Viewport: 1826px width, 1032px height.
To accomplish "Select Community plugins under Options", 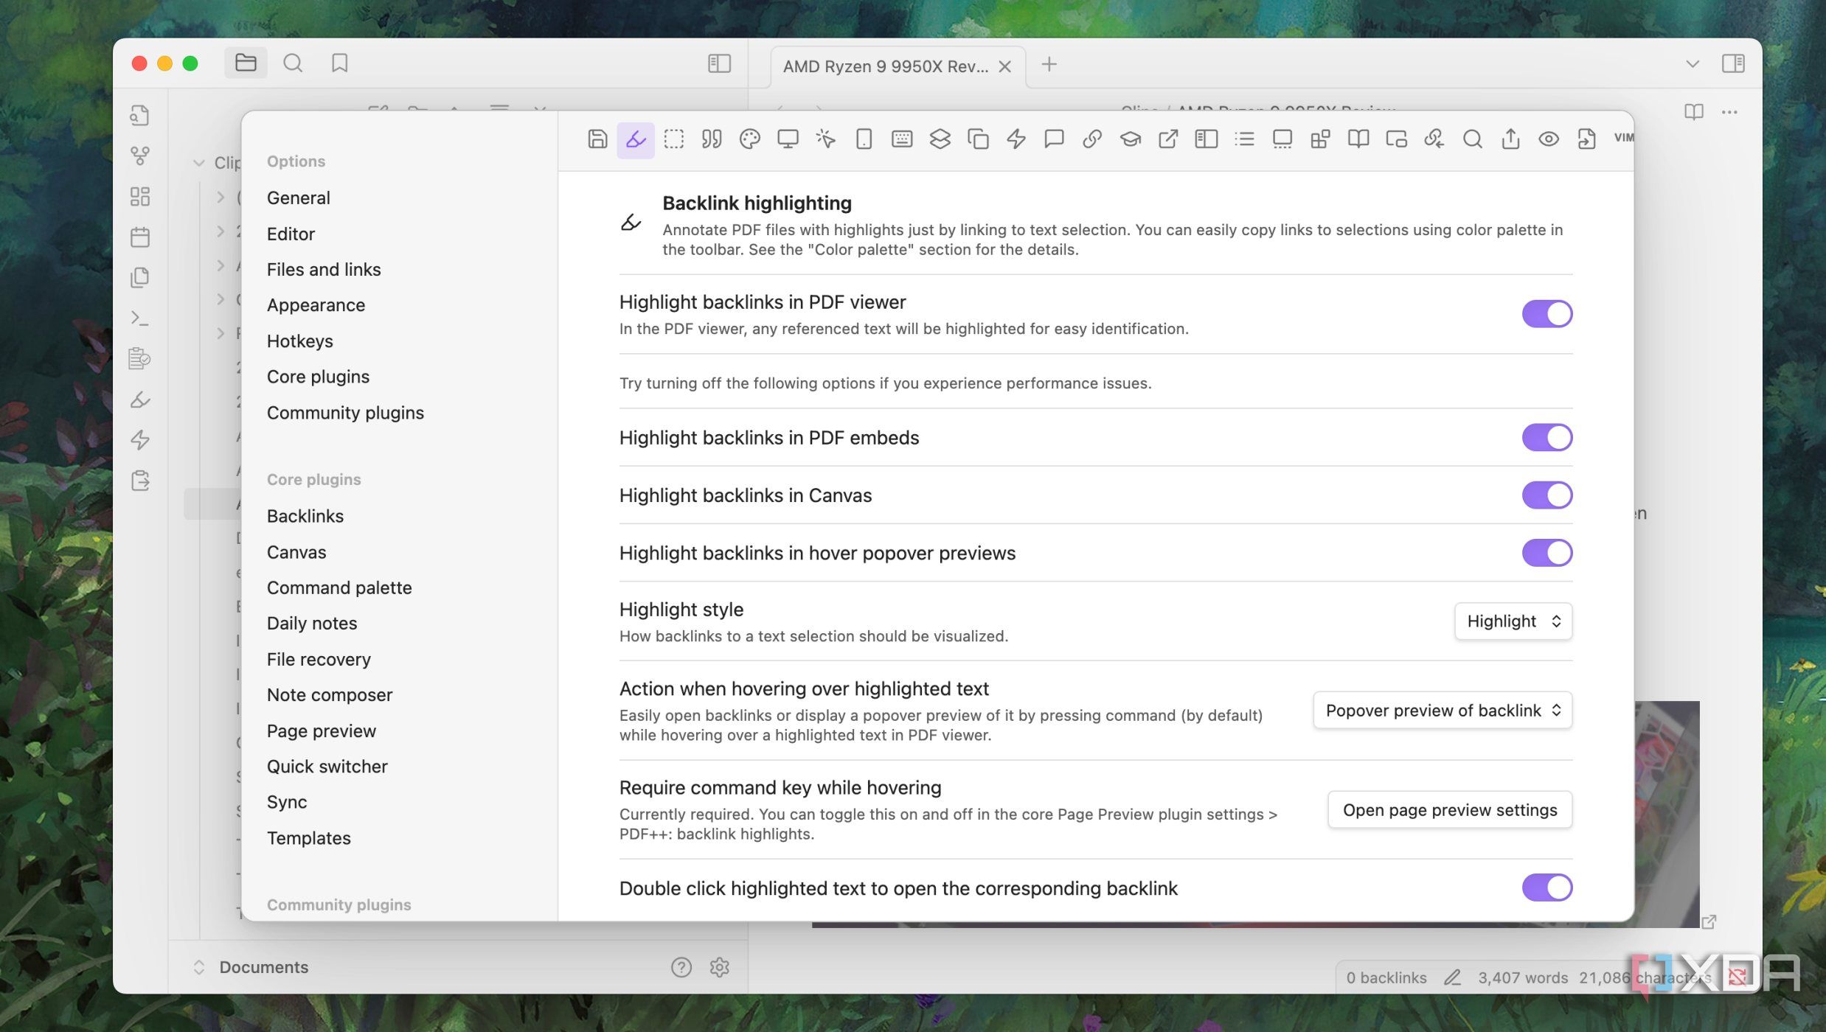I will (x=345, y=413).
